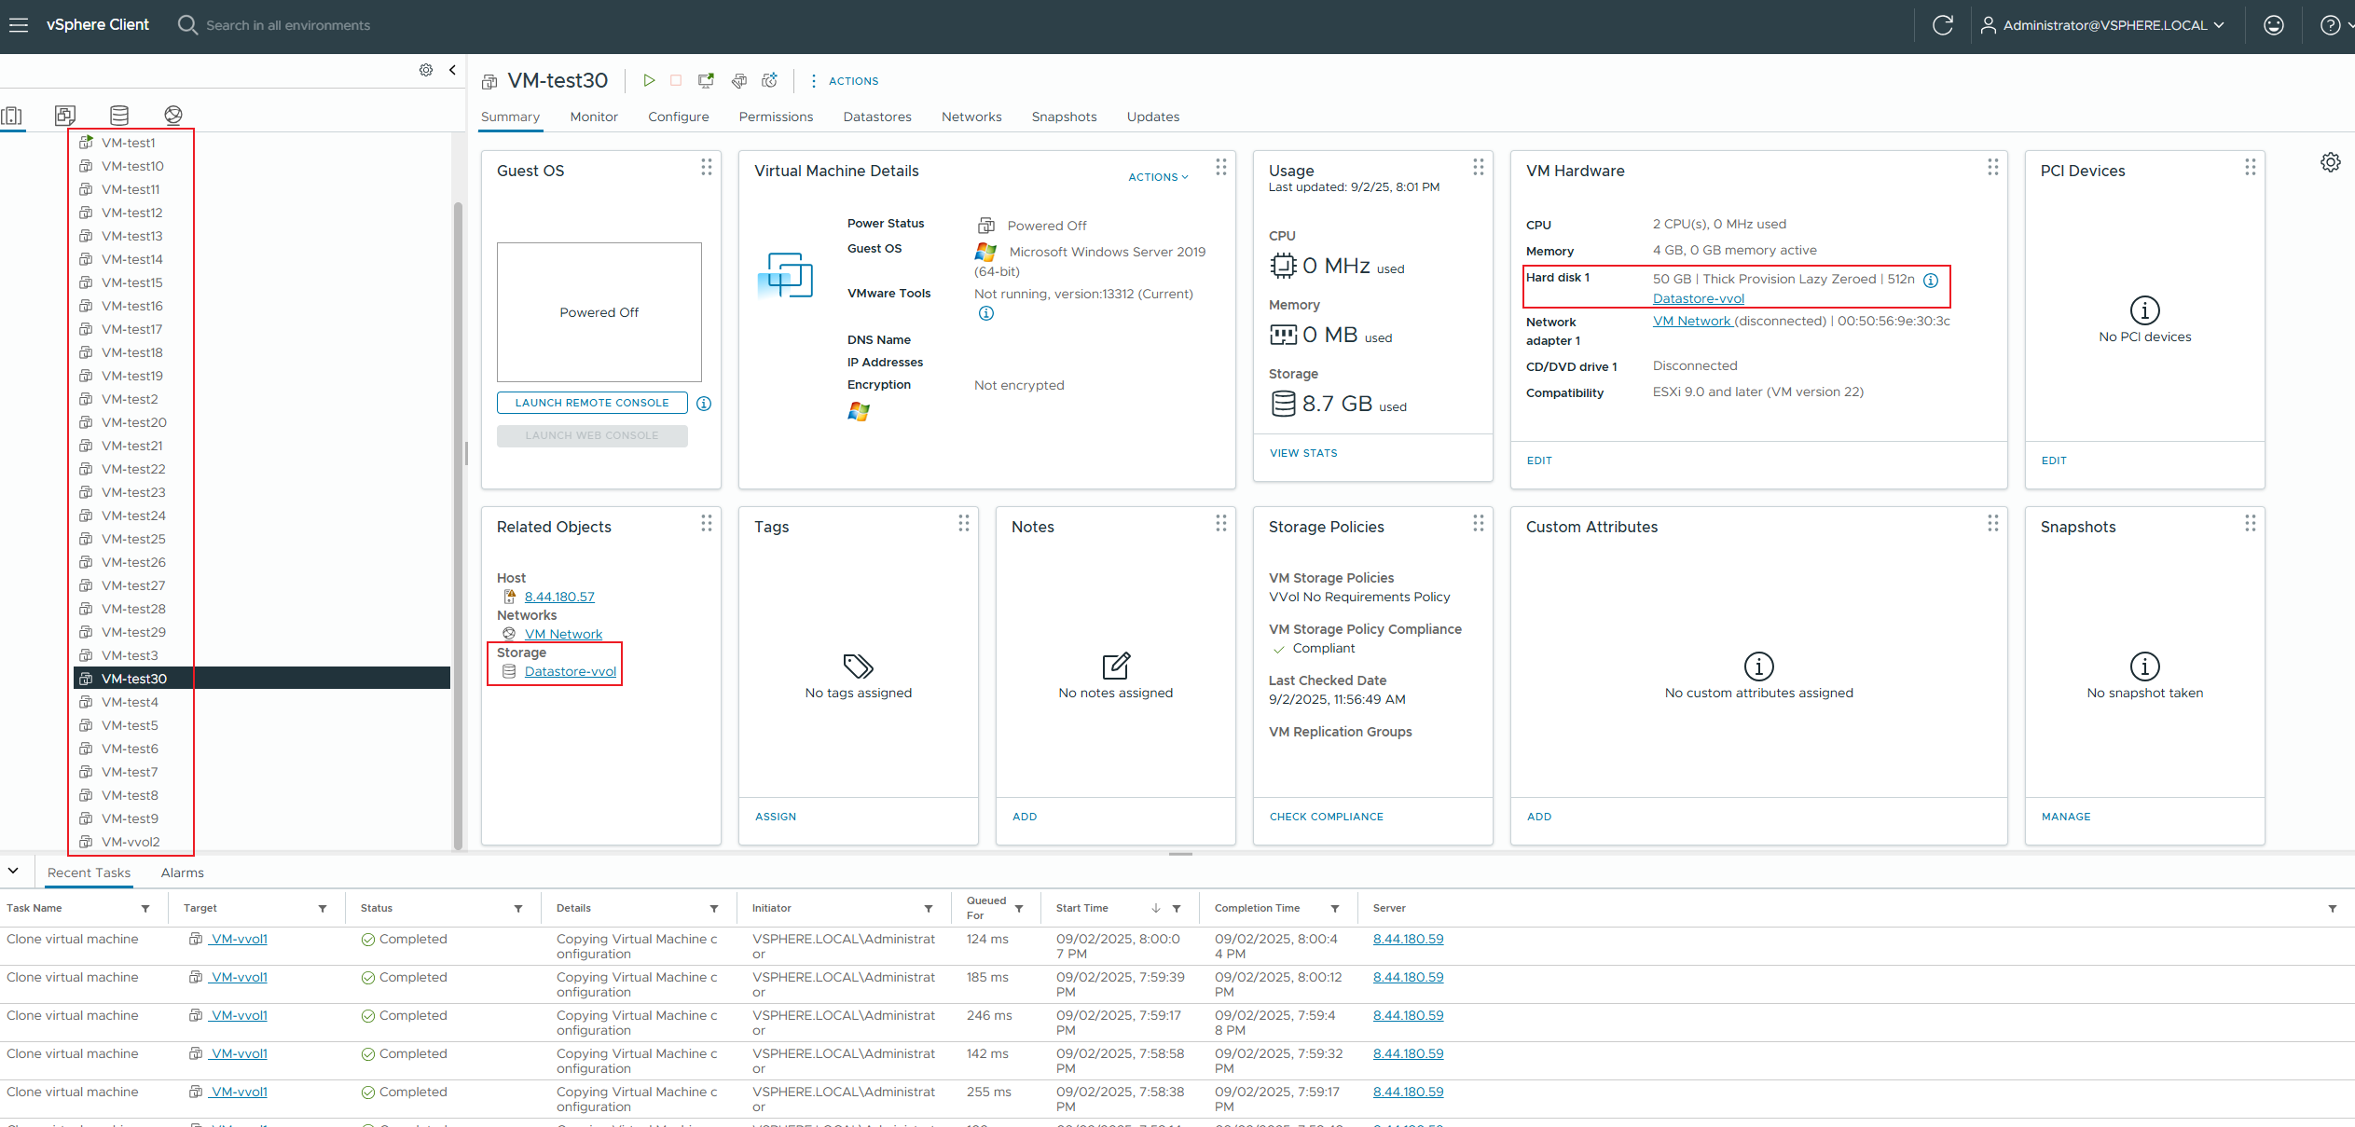Switch to the Alarms tab
2355x1127 pixels.
click(182, 873)
